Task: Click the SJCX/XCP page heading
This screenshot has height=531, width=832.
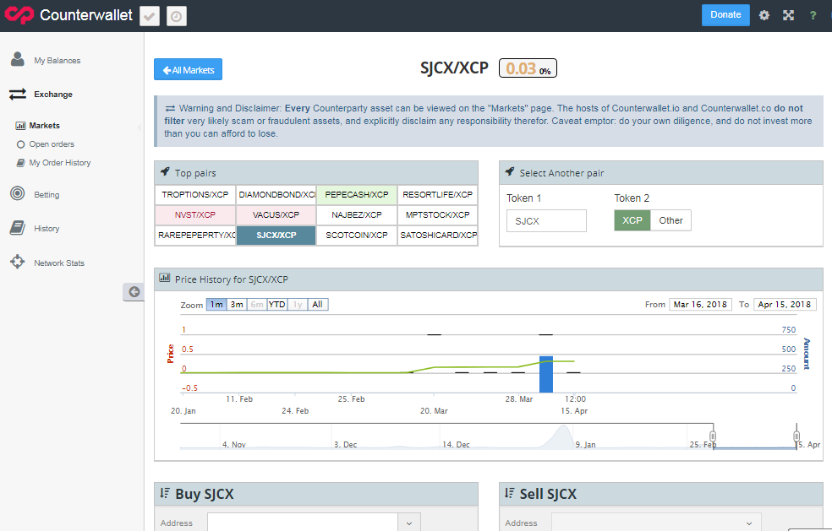Action: pos(454,68)
